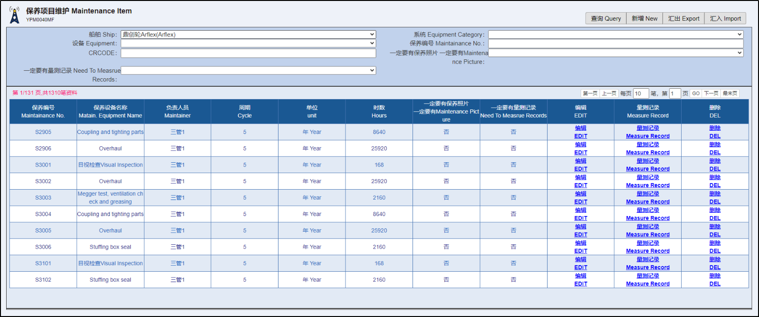Click the antenna tower logo icon

point(15,15)
